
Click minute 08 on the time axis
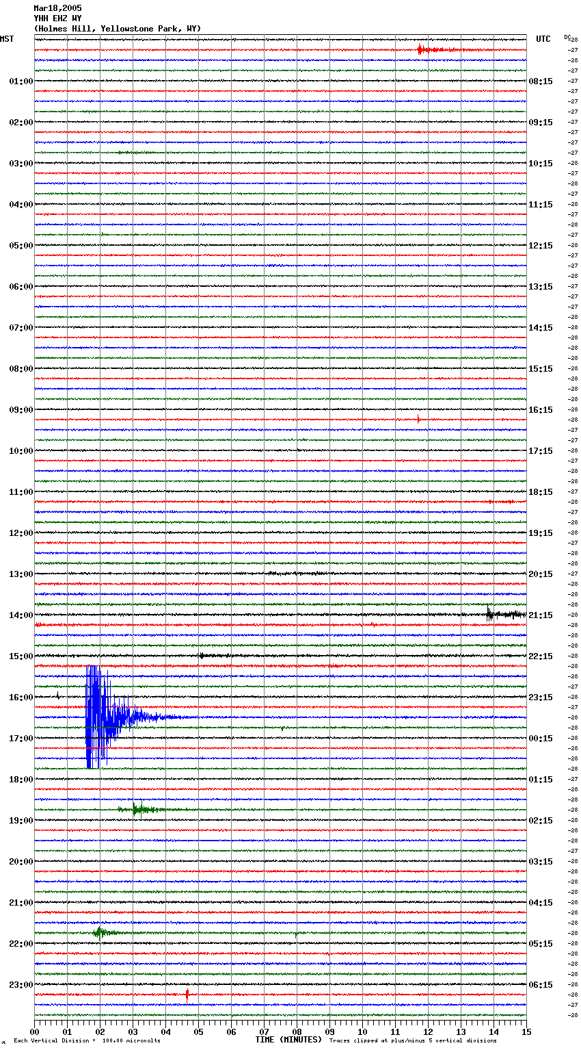click(x=297, y=1032)
